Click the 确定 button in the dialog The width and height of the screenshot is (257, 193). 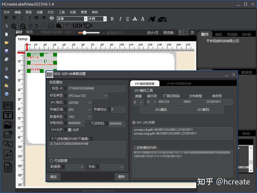(53, 177)
